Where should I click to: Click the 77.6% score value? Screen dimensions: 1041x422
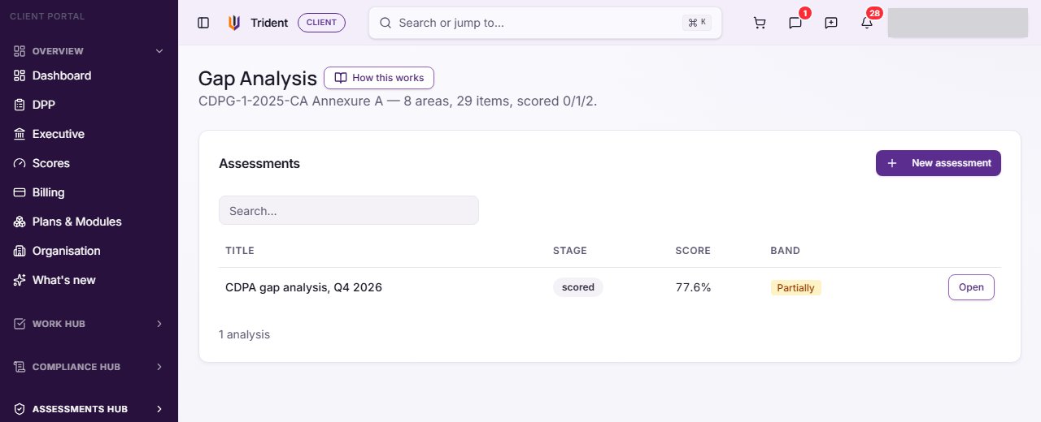tap(693, 287)
